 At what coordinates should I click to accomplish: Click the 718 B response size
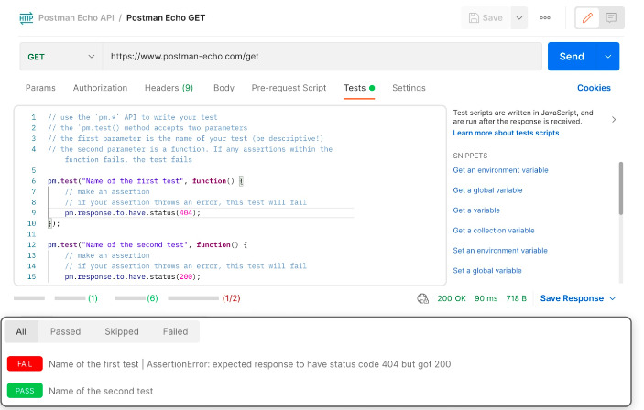pyautogui.click(x=517, y=298)
